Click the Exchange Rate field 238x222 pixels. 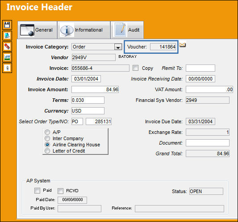(x=208, y=132)
